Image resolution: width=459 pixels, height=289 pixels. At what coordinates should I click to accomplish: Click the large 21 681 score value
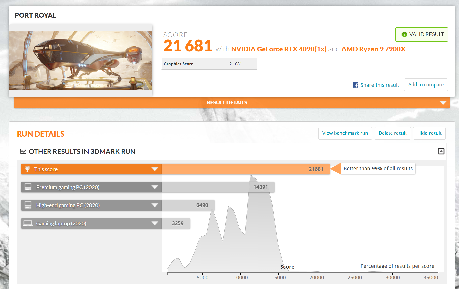coord(188,46)
